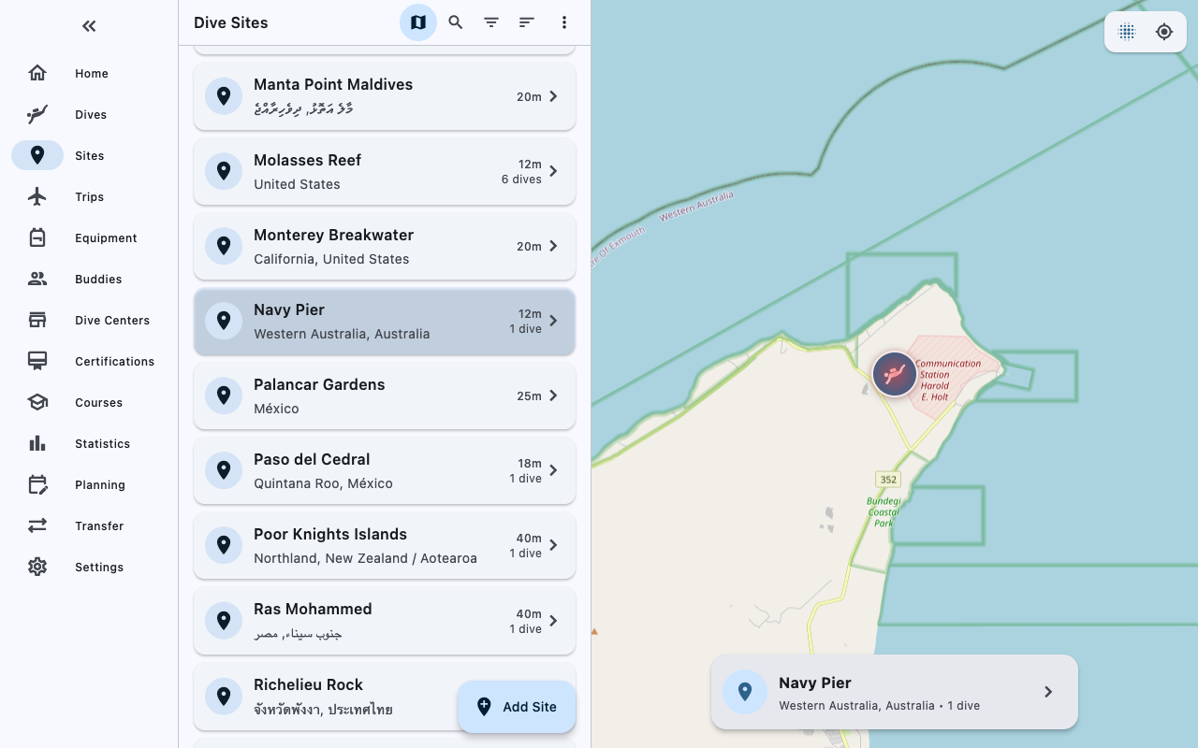Open dive site search
Viewport: 1198px width, 748px height.
point(456,22)
